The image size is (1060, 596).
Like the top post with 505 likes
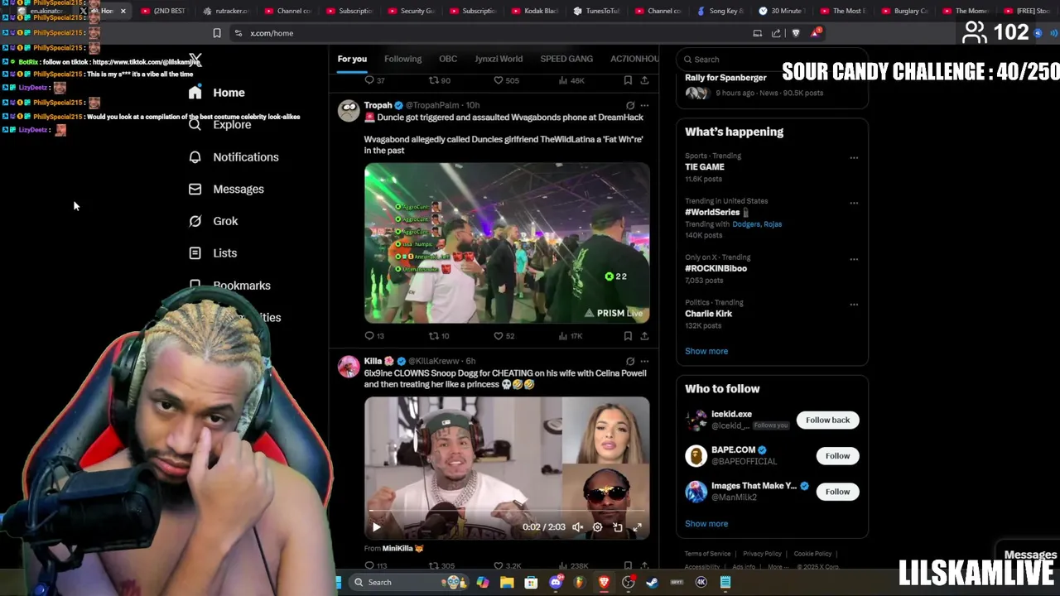point(506,80)
